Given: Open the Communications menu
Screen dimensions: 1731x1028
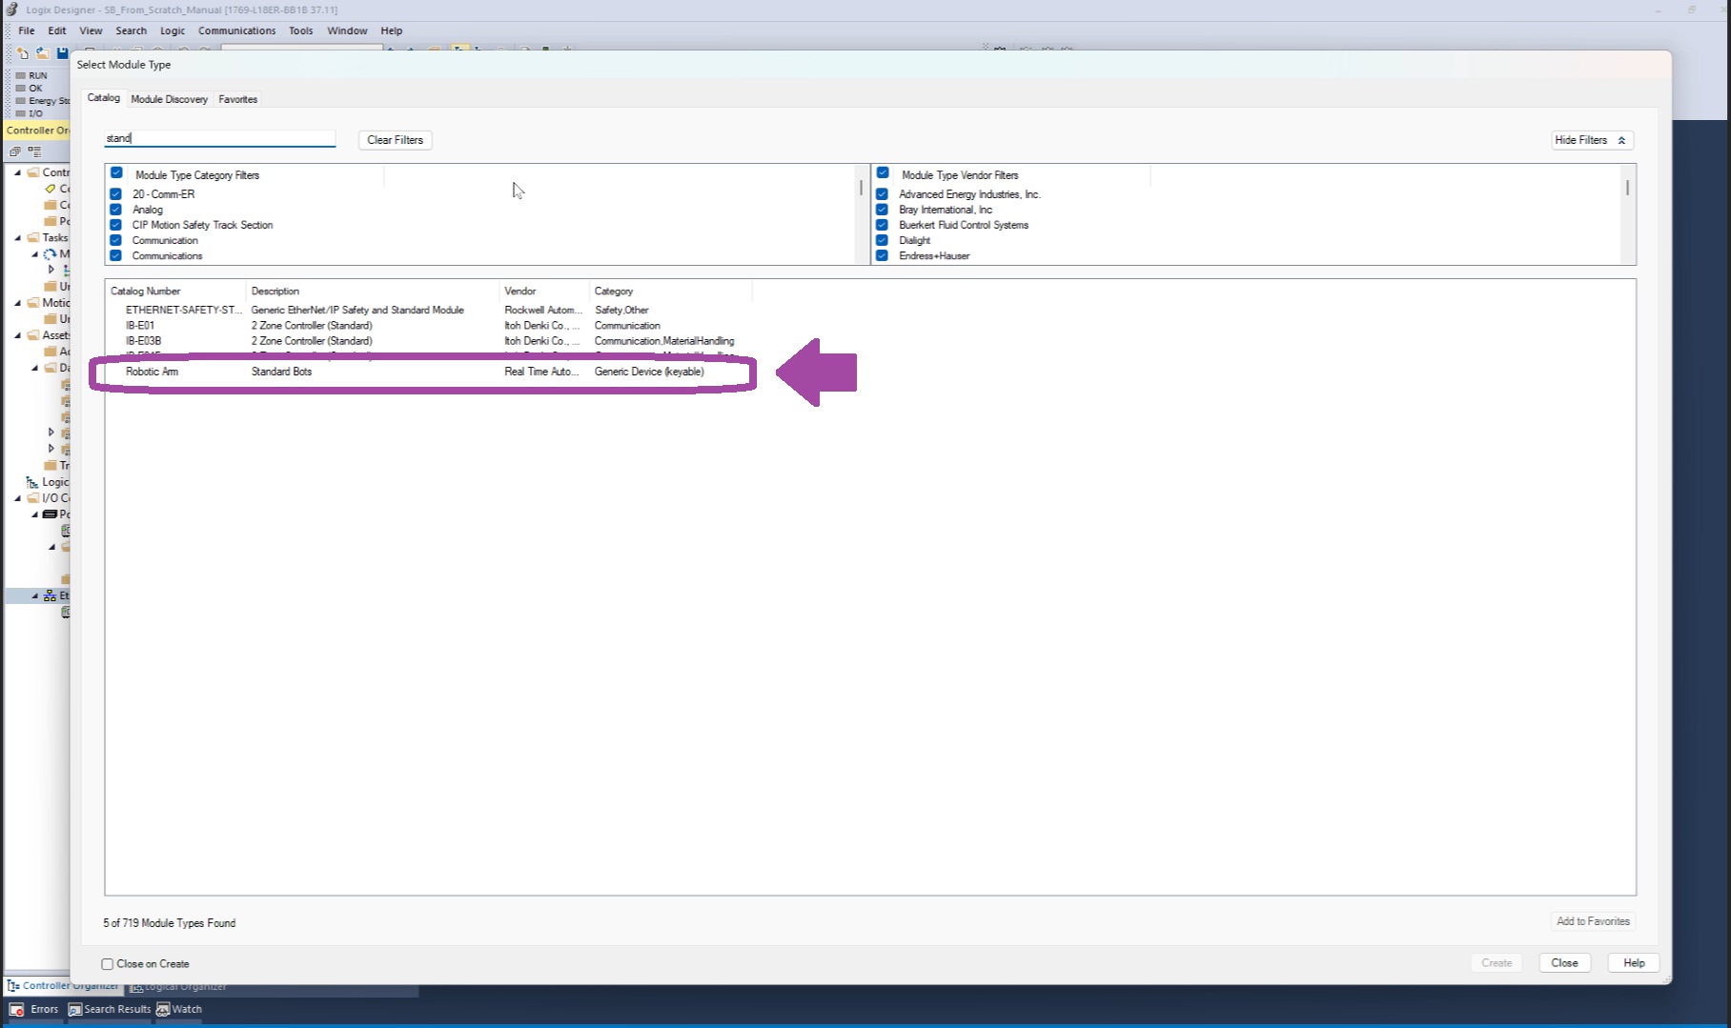Looking at the screenshot, I should coord(236,30).
